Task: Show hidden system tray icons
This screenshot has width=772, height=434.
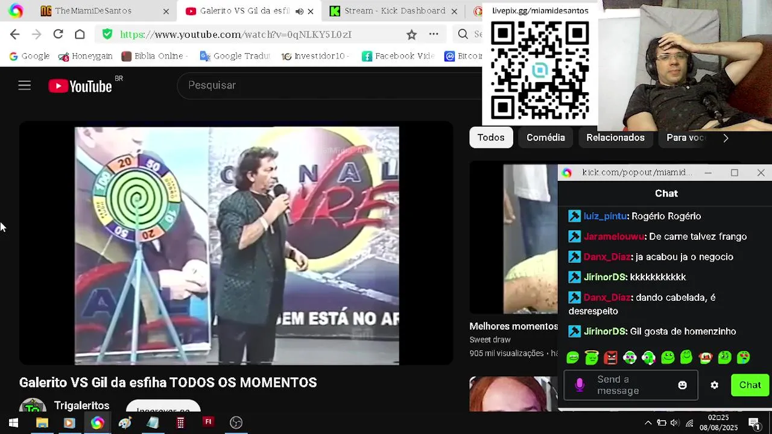Action: pyautogui.click(x=648, y=423)
